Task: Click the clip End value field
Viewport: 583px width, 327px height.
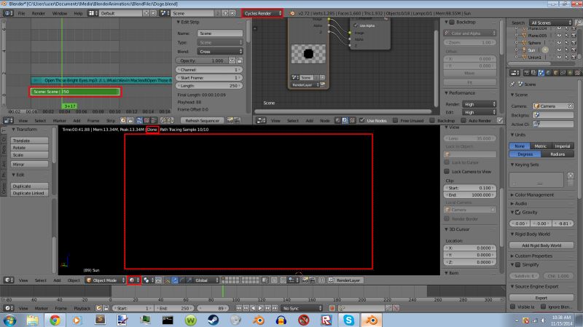Action: pos(470,194)
